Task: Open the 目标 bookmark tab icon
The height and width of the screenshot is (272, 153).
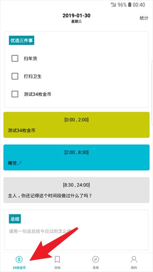Action: tap(57, 260)
